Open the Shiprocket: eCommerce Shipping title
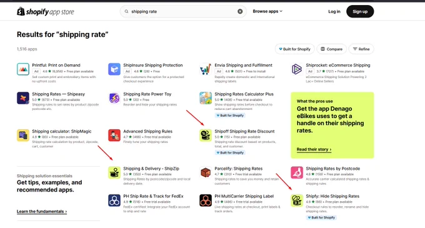 [x=338, y=65]
